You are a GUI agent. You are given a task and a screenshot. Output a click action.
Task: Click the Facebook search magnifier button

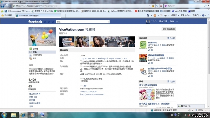pyautogui.click(x=108, y=22)
